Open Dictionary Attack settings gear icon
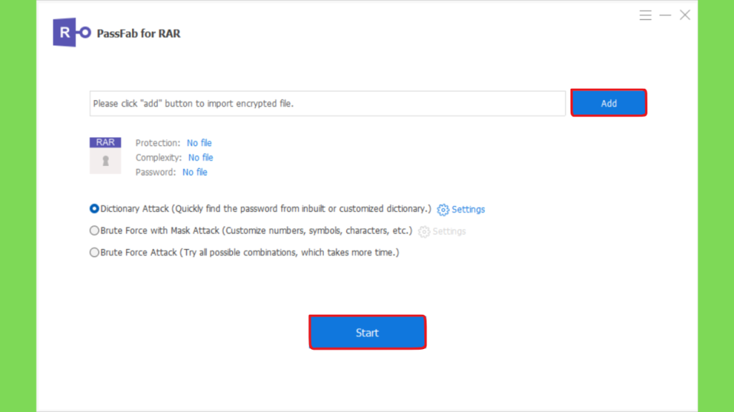The image size is (734, 412). (x=443, y=210)
